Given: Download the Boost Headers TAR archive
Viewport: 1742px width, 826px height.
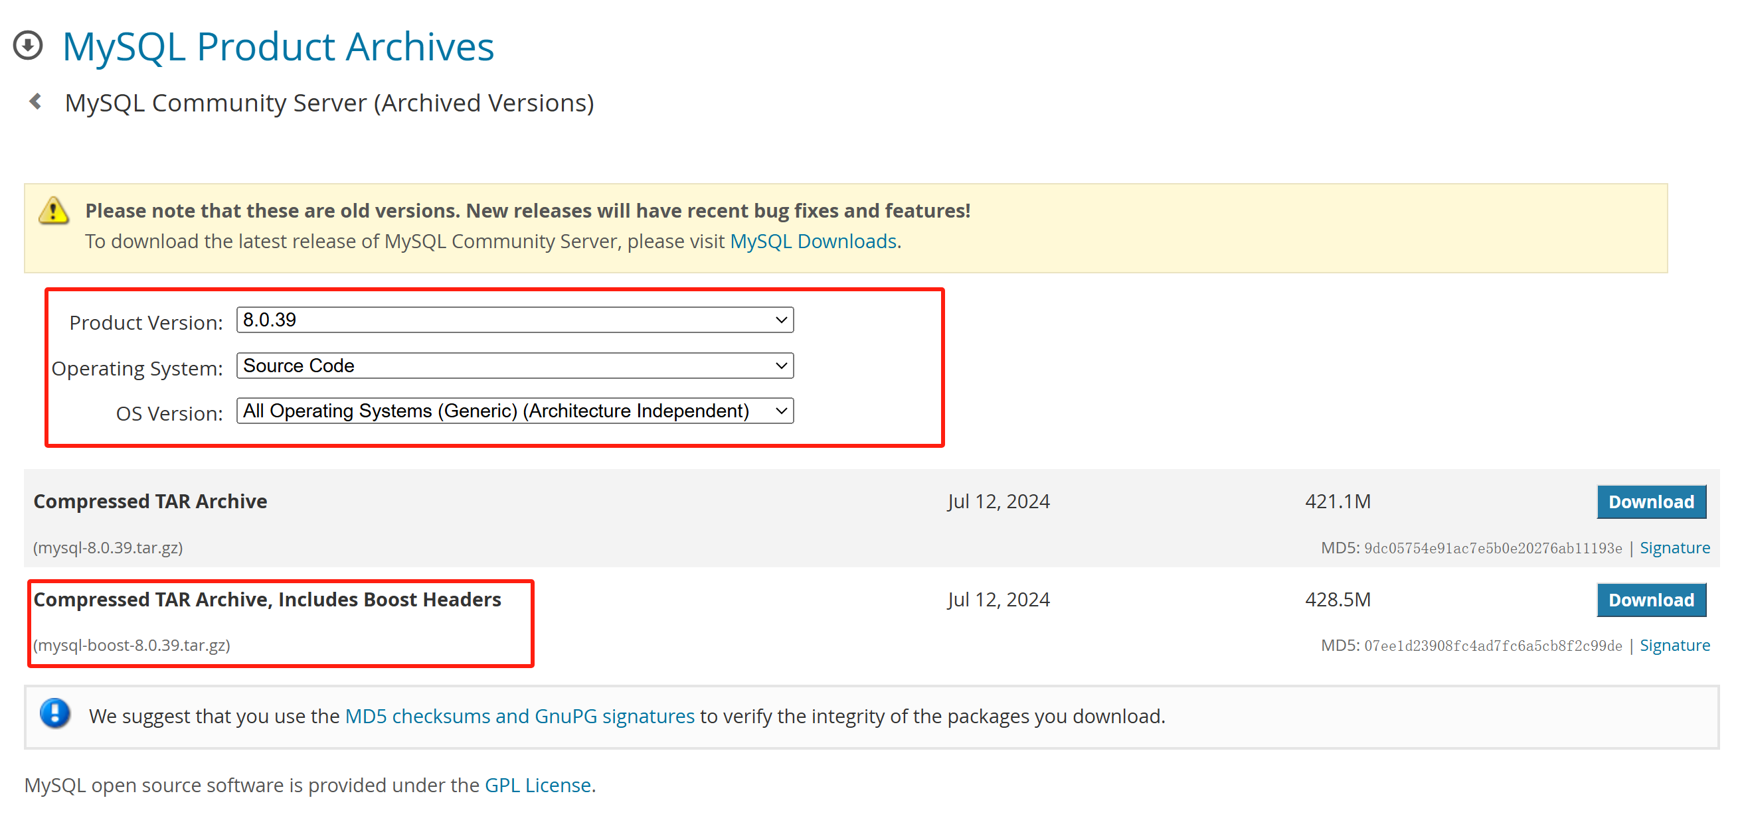Looking at the screenshot, I should (1651, 600).
